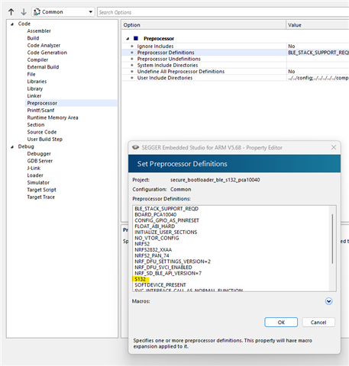
Task: Select Simulator tree item
Action: (38, 182)
